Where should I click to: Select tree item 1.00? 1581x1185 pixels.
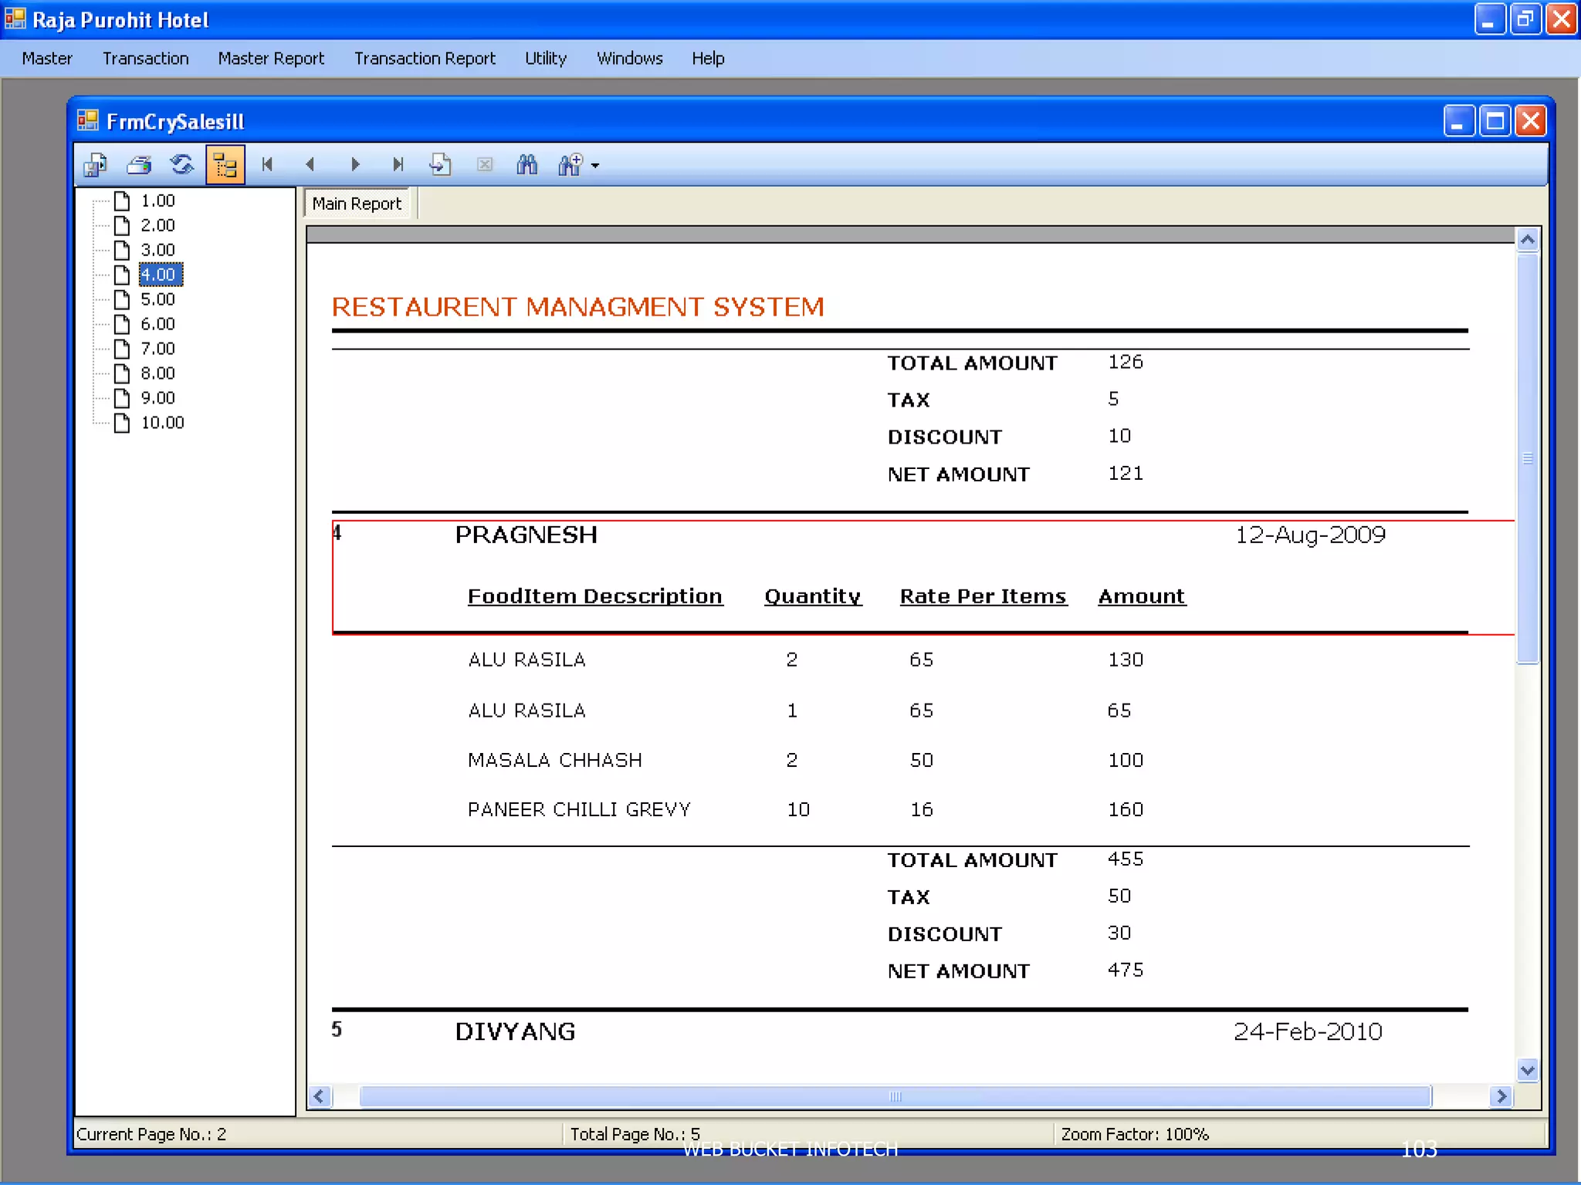(x=157, y=201)
